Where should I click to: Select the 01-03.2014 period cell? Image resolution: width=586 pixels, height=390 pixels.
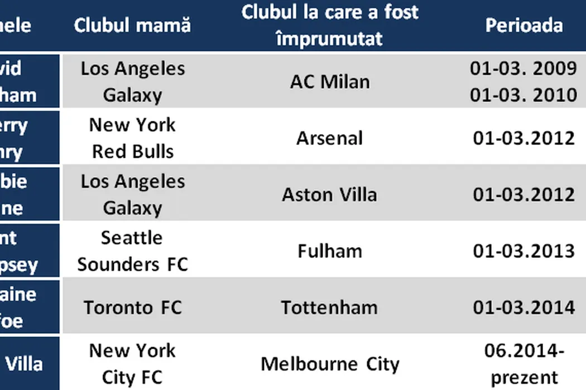(x=523, y=307)
